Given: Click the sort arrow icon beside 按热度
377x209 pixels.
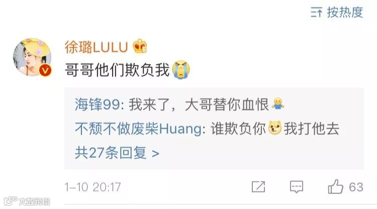Looking at the screenshot, I should pyautogui.click(x=316, y=12).
